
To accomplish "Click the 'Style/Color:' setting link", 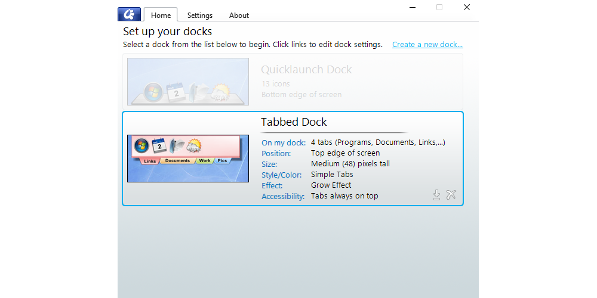I will coord(281,175).
